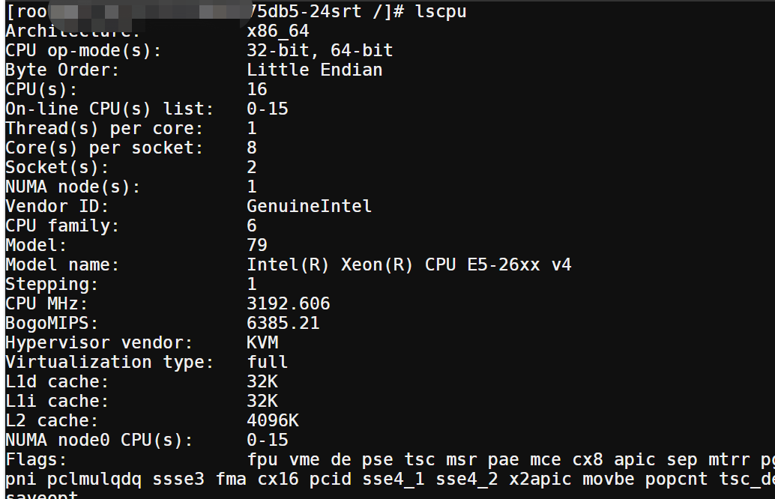Click the Hypervisor vendor value KVM

coord(262,342)
